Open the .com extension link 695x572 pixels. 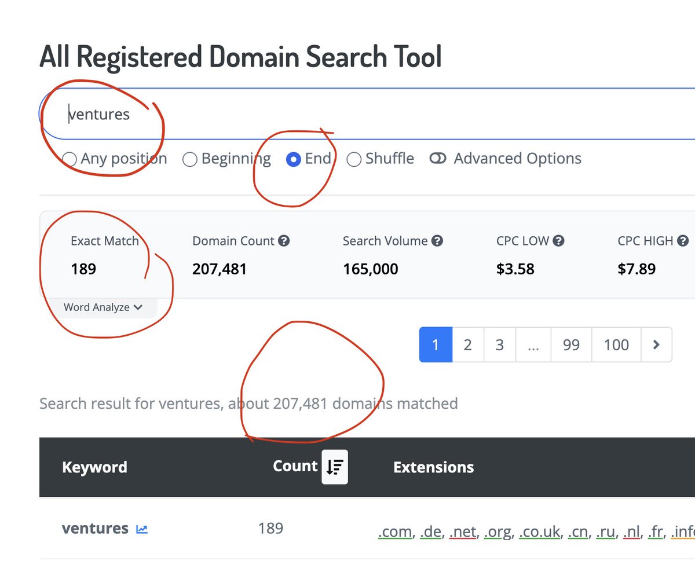tap(396, 531)
